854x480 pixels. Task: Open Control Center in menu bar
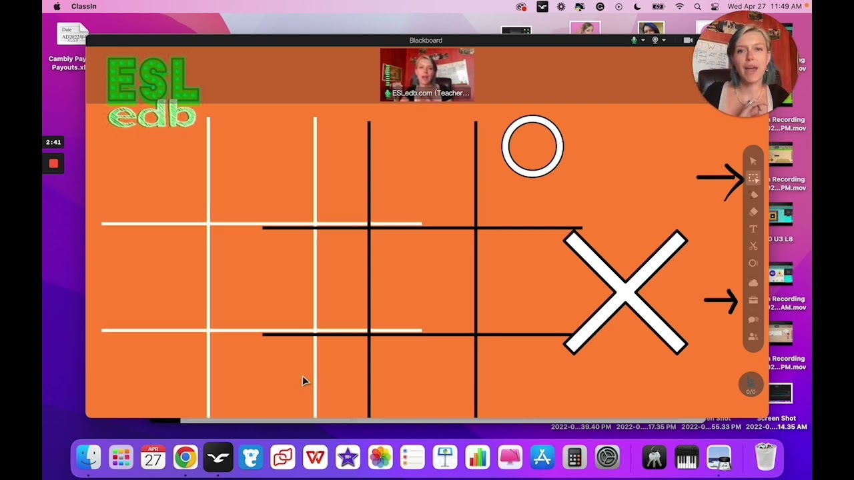[715, 6]
